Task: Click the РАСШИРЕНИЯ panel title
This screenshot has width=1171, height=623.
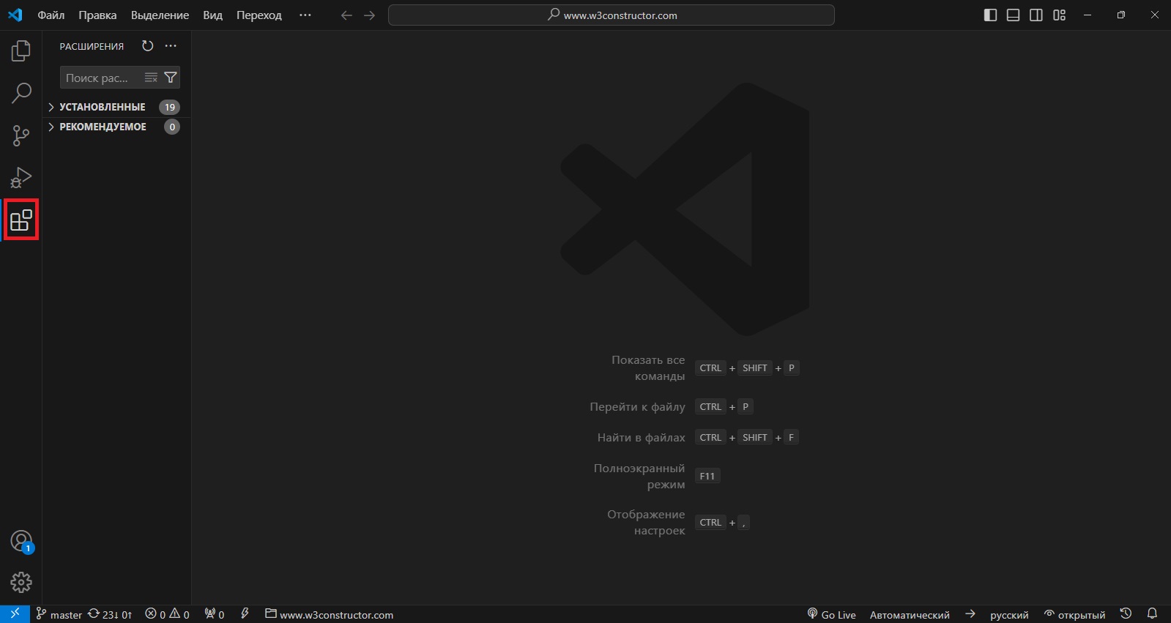Action: pyautogui.click(x=92, y=46)
